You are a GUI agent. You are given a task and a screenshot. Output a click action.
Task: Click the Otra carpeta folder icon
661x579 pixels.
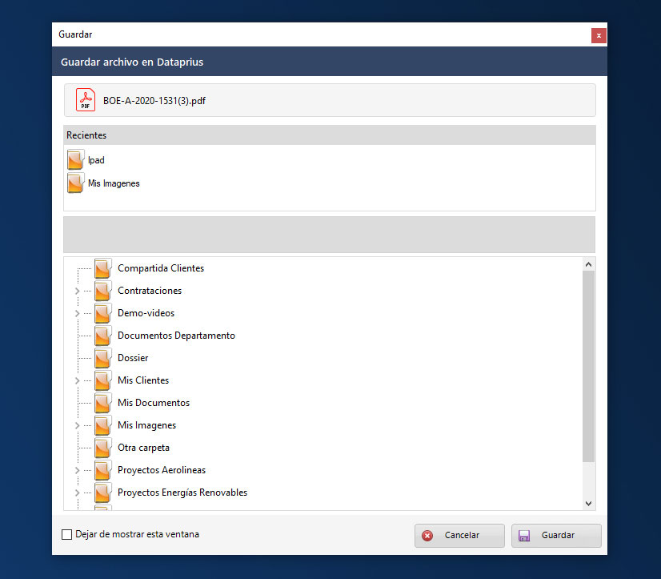point(103,447)
